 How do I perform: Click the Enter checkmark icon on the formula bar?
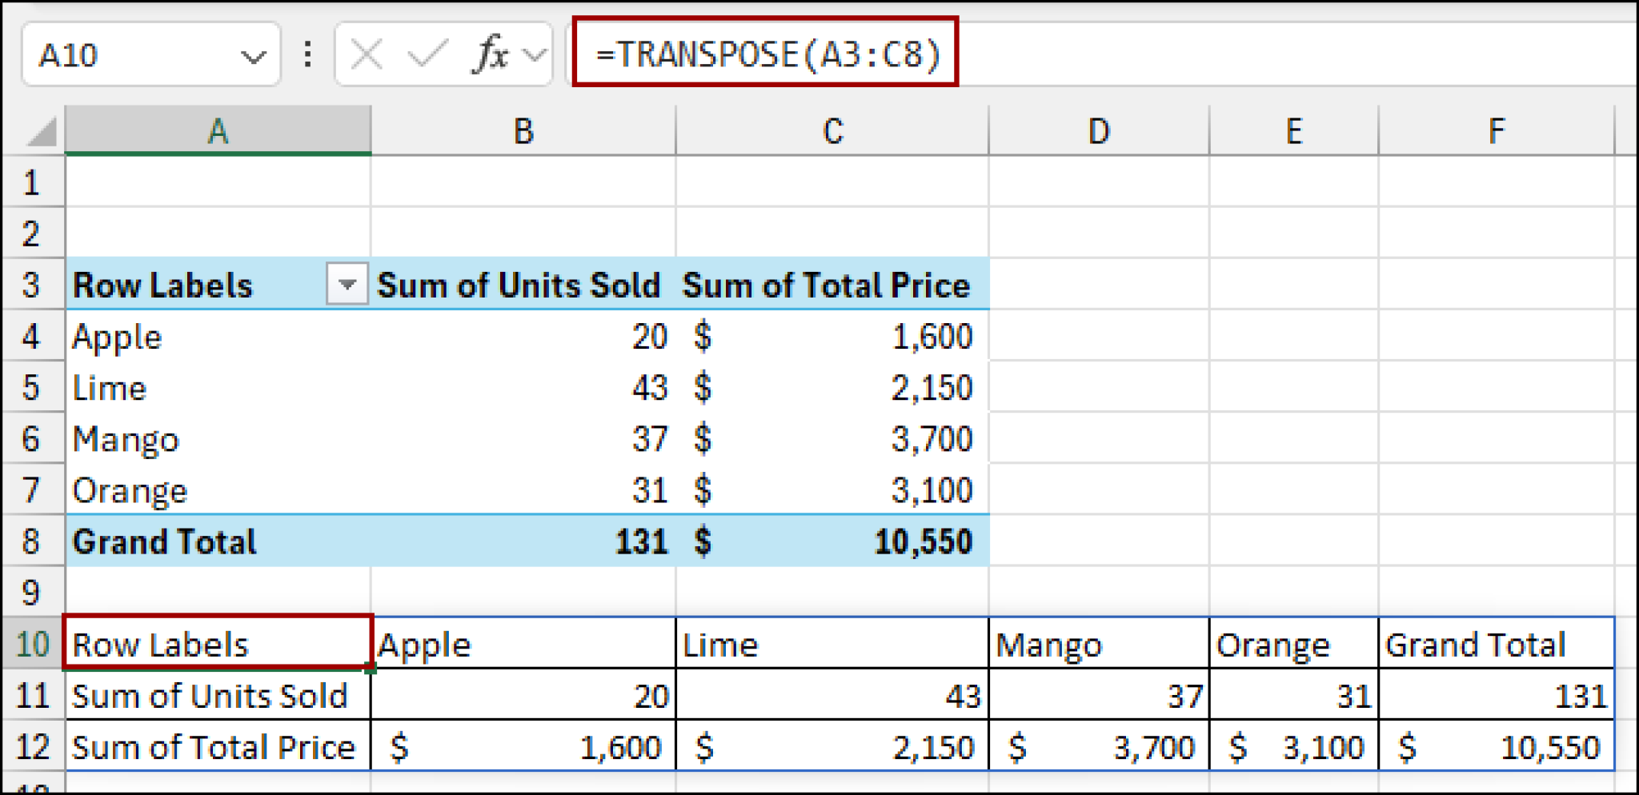click(429, 54)
